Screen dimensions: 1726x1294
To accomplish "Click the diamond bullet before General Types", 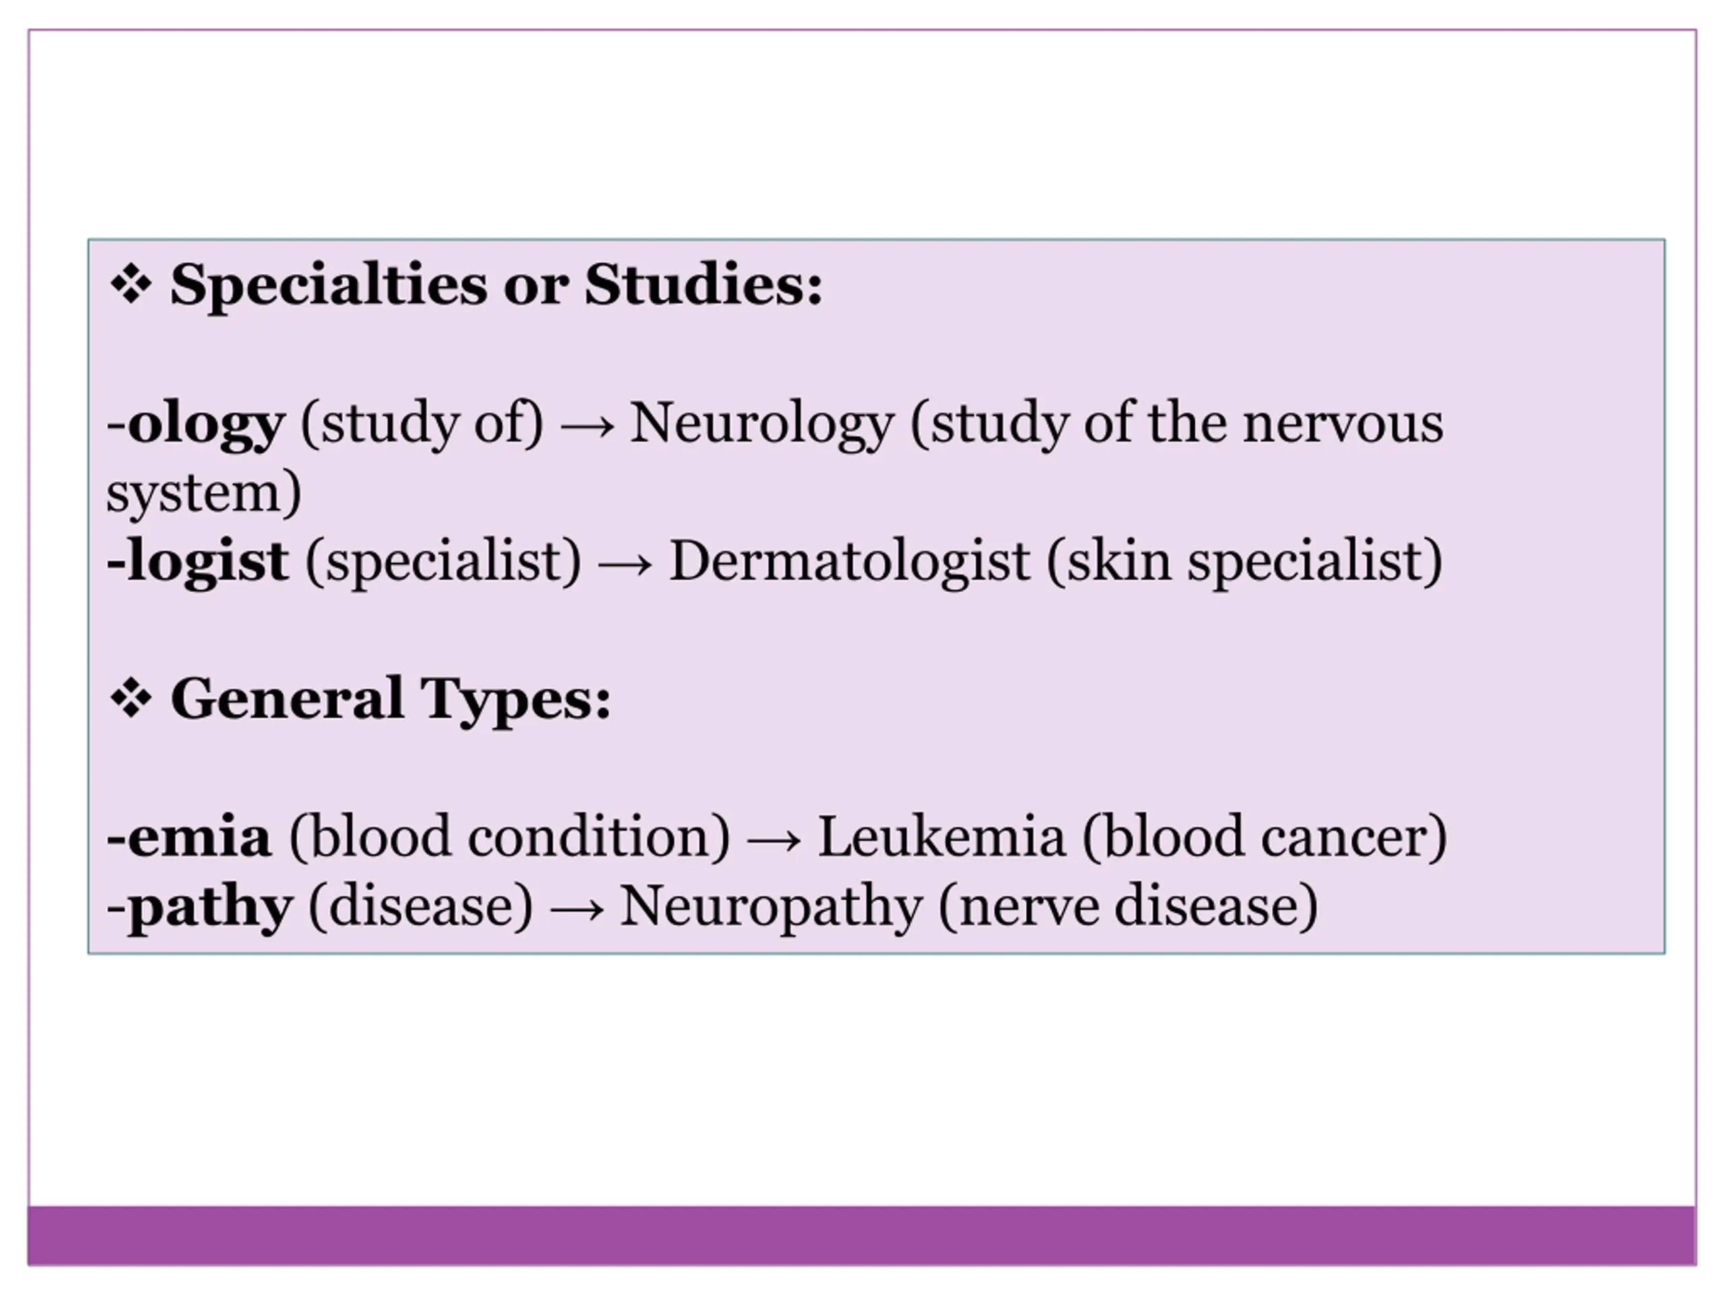I will pyautogui.click(x=130, y=698).
